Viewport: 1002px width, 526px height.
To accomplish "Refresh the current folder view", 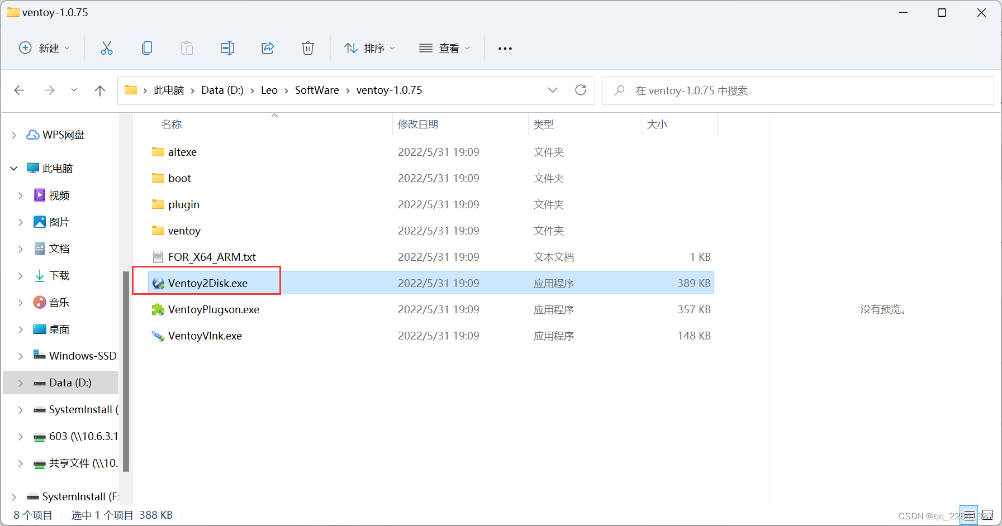I will point(581,90).
